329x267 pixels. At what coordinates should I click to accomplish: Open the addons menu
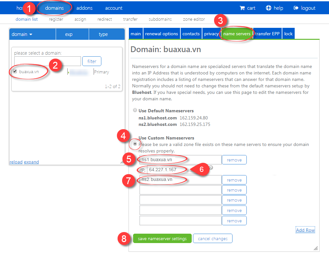pyautogui.click(x=84, y=8)
